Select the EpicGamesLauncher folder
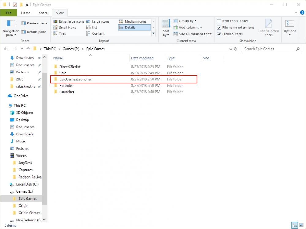 [x=75, y=79]
